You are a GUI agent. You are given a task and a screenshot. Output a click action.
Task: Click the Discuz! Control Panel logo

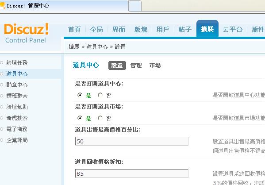(27, 33)
